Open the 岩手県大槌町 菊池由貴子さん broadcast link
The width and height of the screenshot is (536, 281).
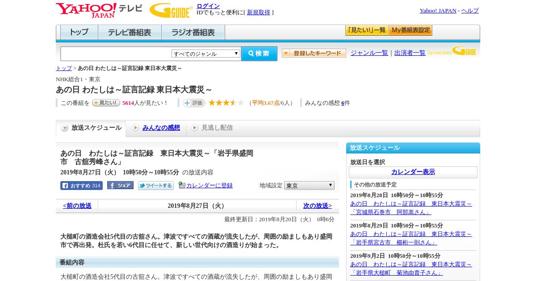click(411, 269)
